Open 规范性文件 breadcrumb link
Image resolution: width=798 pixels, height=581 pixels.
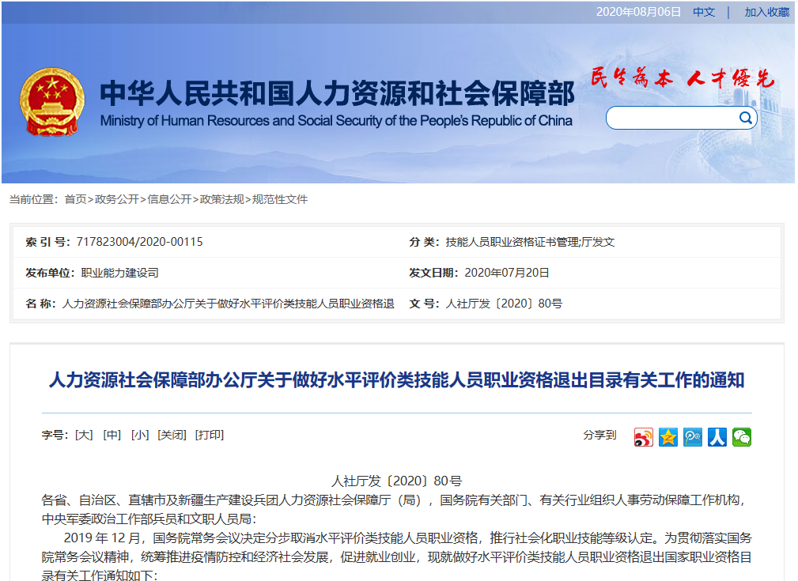tap(280, 199)
